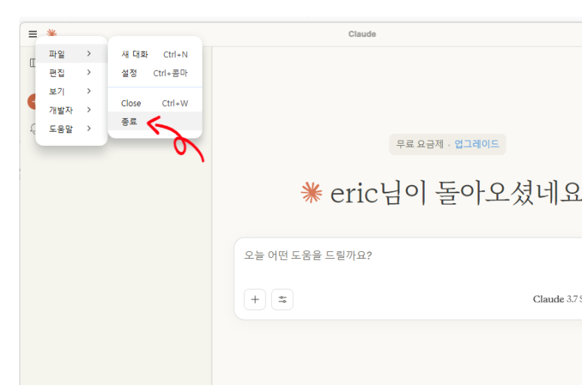This screenshot has width=582, height=385.
Task: Open the 편집 menu
Action: tap(72, 73)
